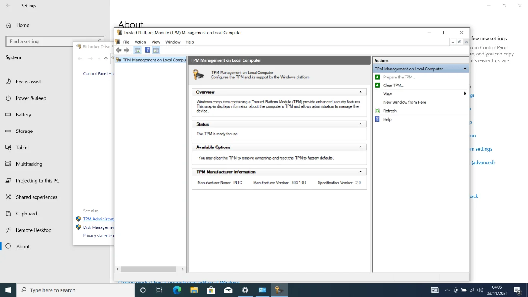The image size is (528, 297).
Task: Click the TPM toolbar Forward arrow
Action: click(x=126, y=50)
